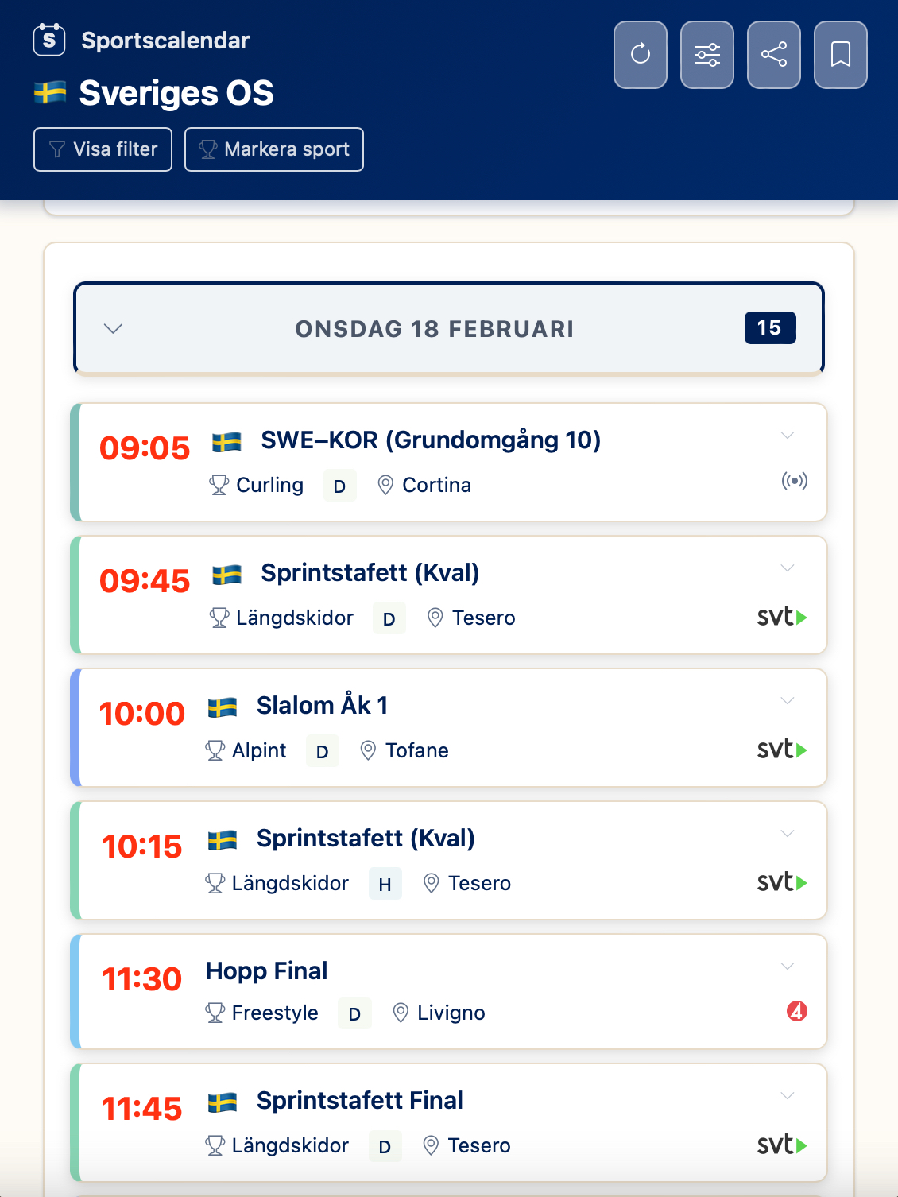Click SVT Play logo on Sprintstafett Final
898x1197 pixels.
tap(782, 1145)
